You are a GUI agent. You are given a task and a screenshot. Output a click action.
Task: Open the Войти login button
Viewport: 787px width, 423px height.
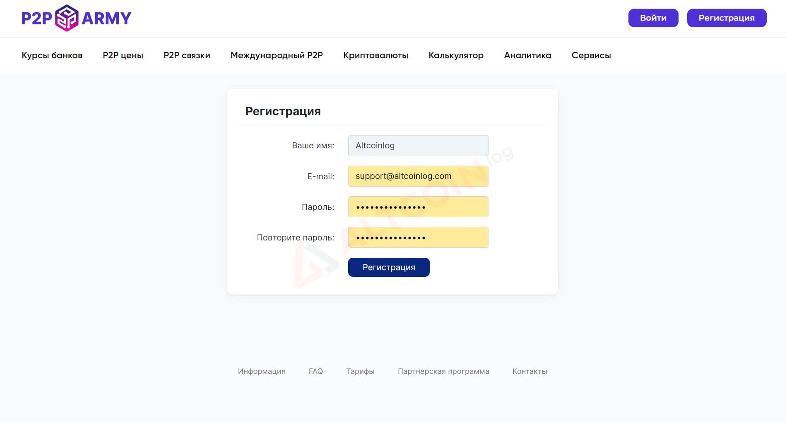[x=653, y=18]
